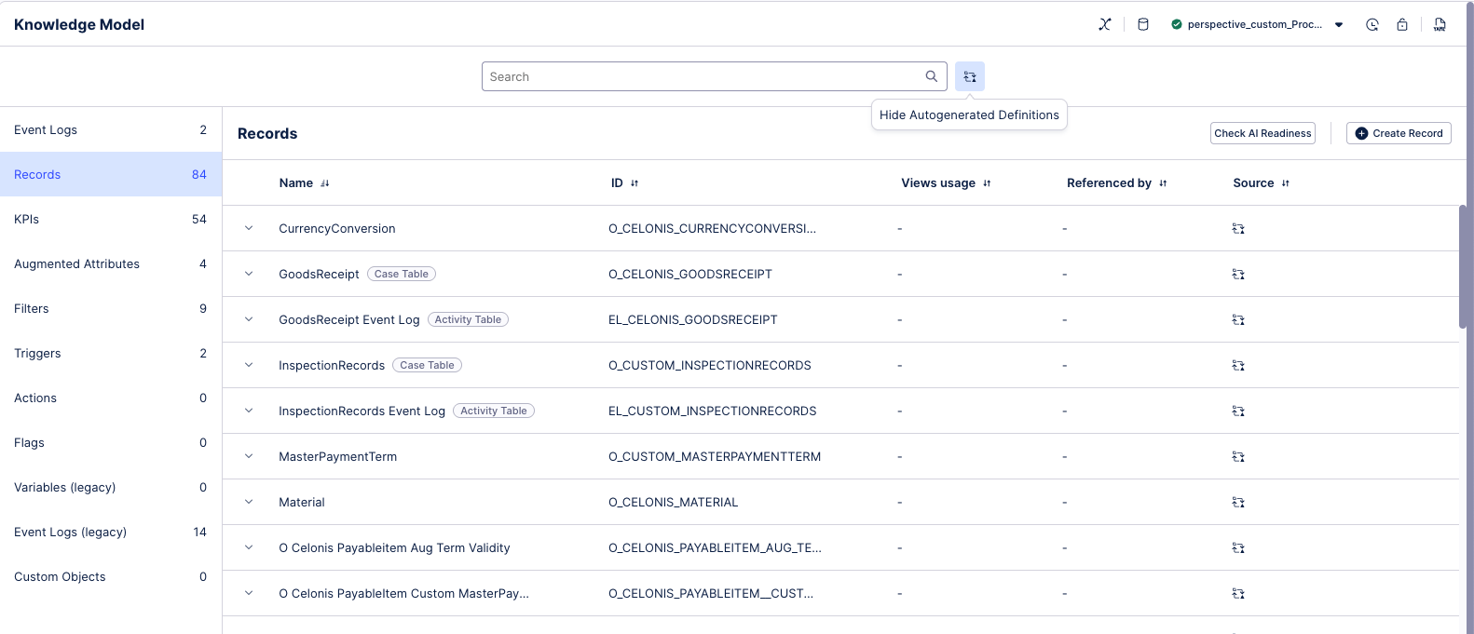The height and width of the screenshot is (634, 1474).
Task: Select KPIs in the left sidebar
Action: 110,219
